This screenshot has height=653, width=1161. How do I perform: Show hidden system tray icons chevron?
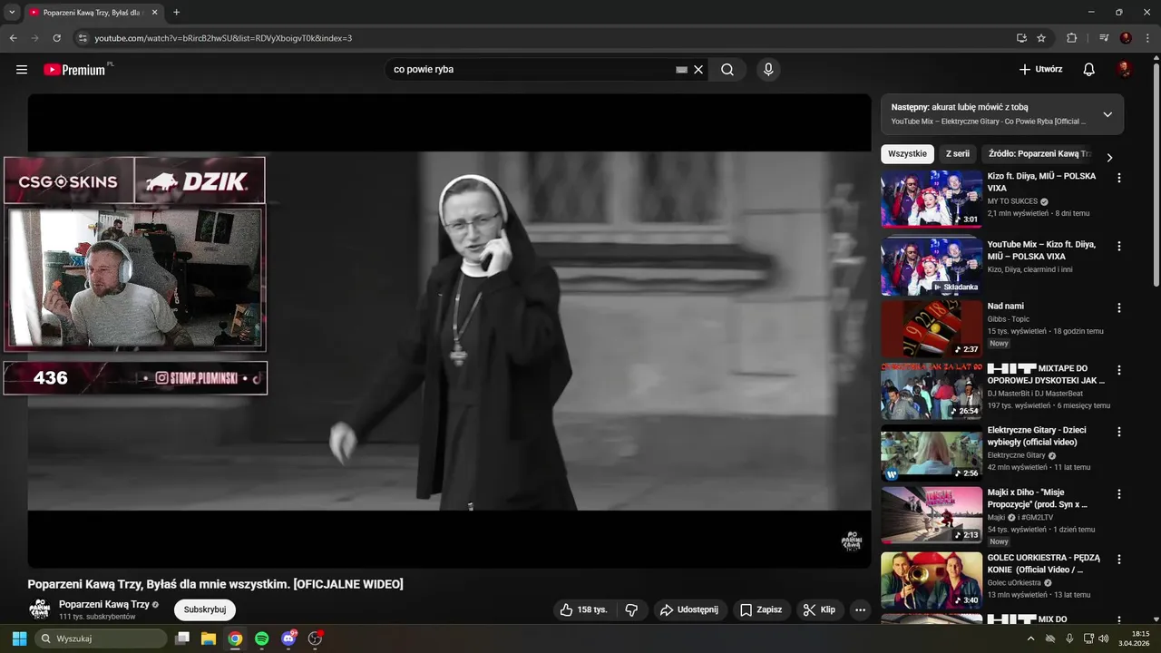coord(1030,638)
